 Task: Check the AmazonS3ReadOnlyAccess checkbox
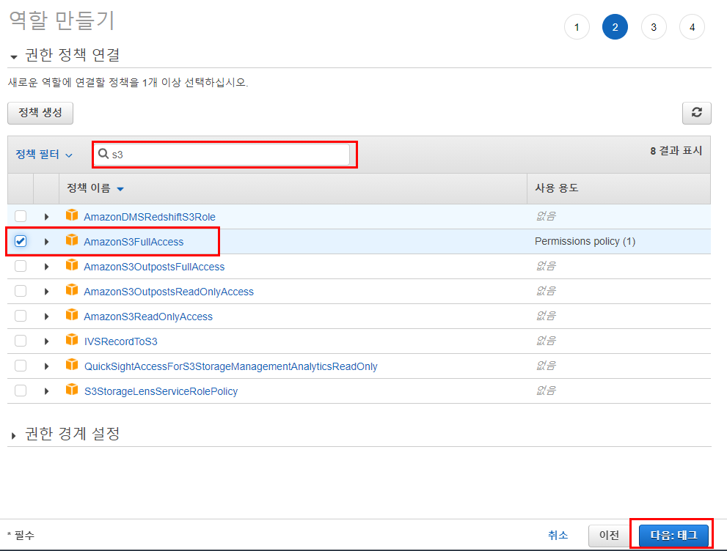pyautogui.click(x=21, y=317)
